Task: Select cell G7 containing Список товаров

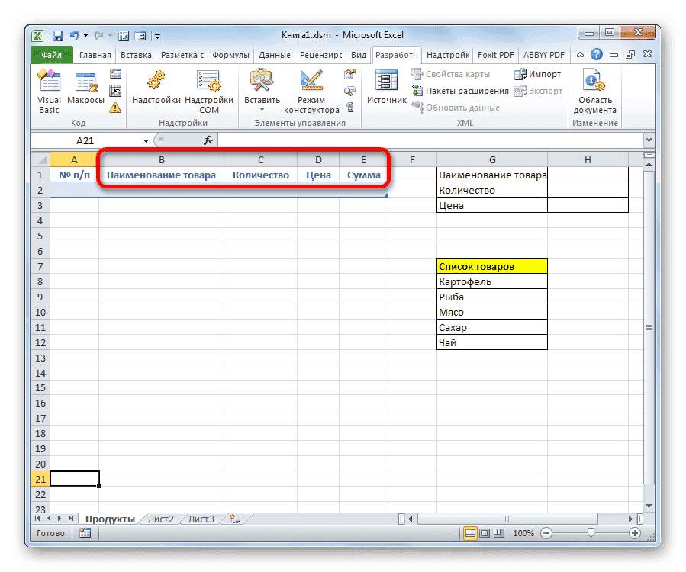Action: pos(492,265)
